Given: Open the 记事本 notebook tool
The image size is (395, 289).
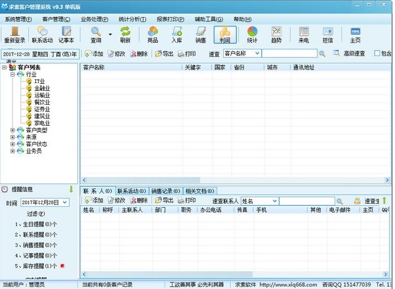Looking at the screenshot, I should tap(66, 35).
